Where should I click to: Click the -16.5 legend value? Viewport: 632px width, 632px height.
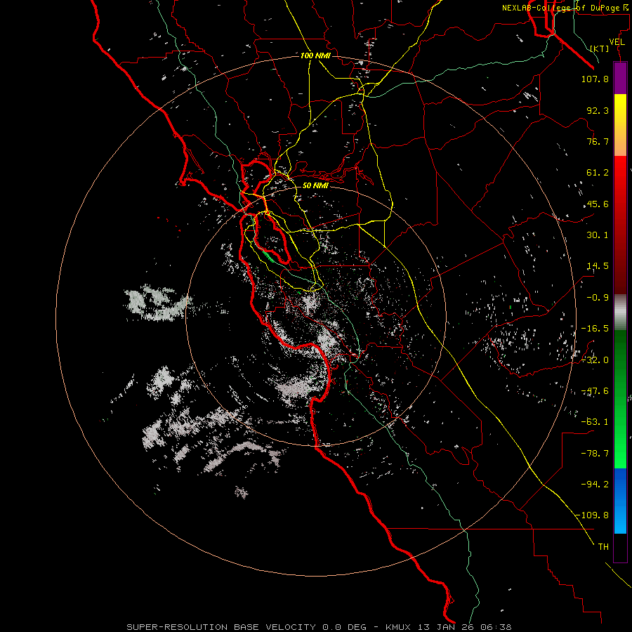(x=595, y=329)
